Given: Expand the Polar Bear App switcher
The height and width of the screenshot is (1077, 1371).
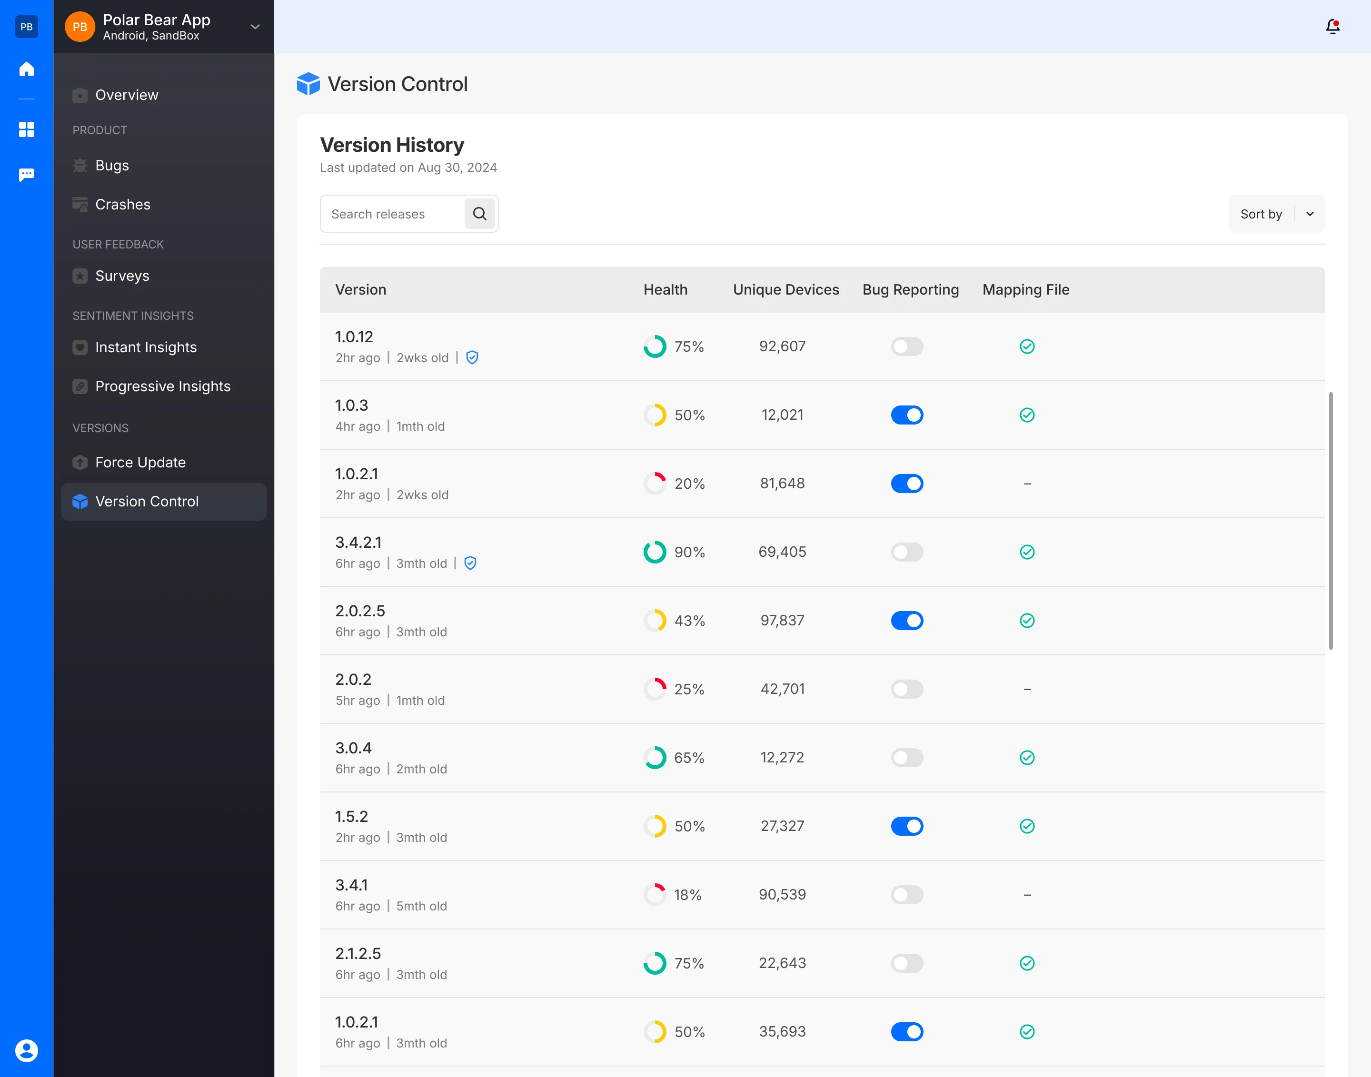Looking at the screenshot, I should click(x=255, y=27).
